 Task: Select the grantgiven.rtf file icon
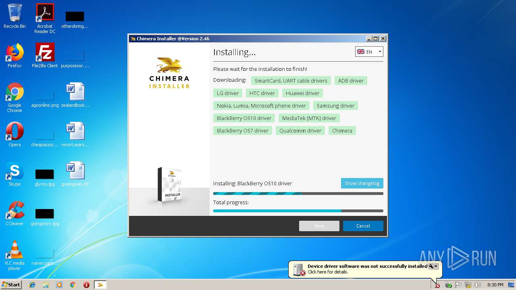pyautogui.click(x=75, y=174)
